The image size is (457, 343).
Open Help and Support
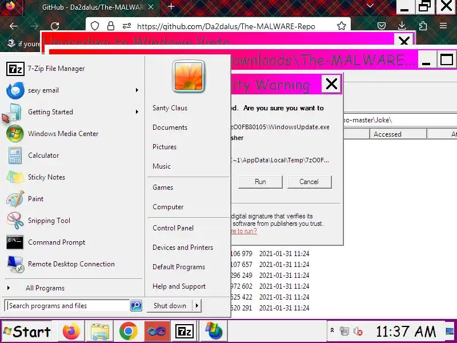coord(179,286)
